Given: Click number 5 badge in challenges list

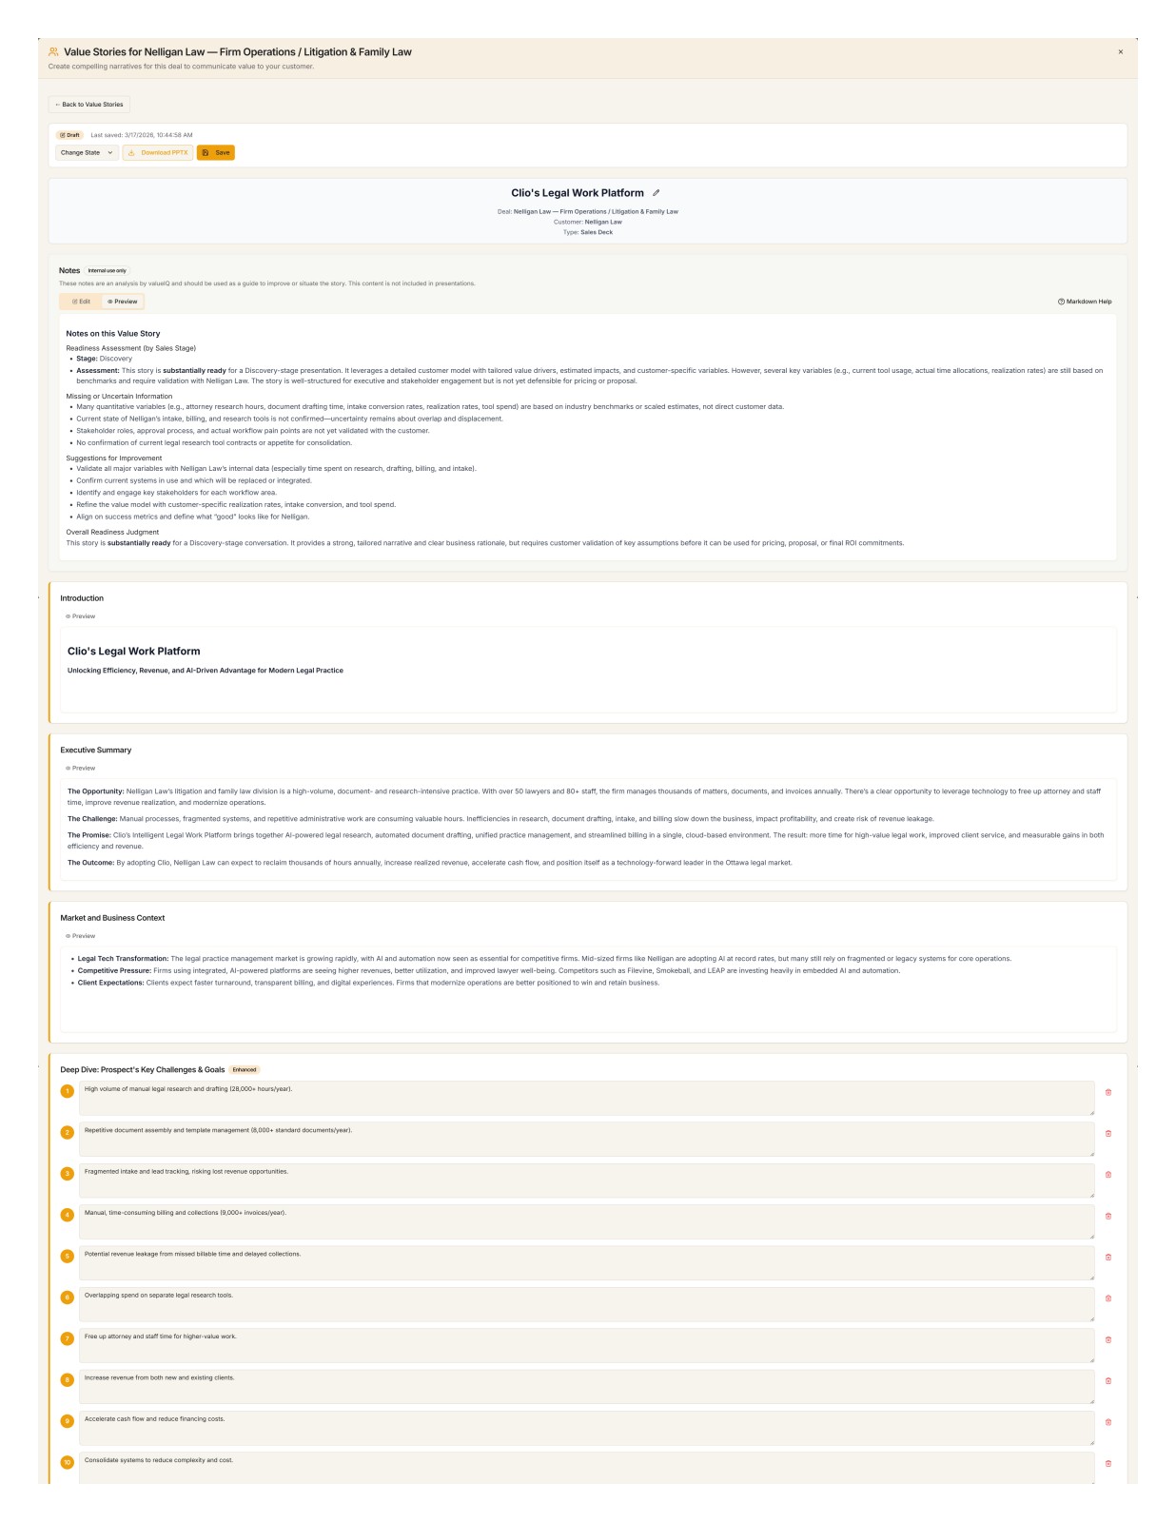Looking at the screenshot, I should pyautogui.click(x=67, y=1256).
